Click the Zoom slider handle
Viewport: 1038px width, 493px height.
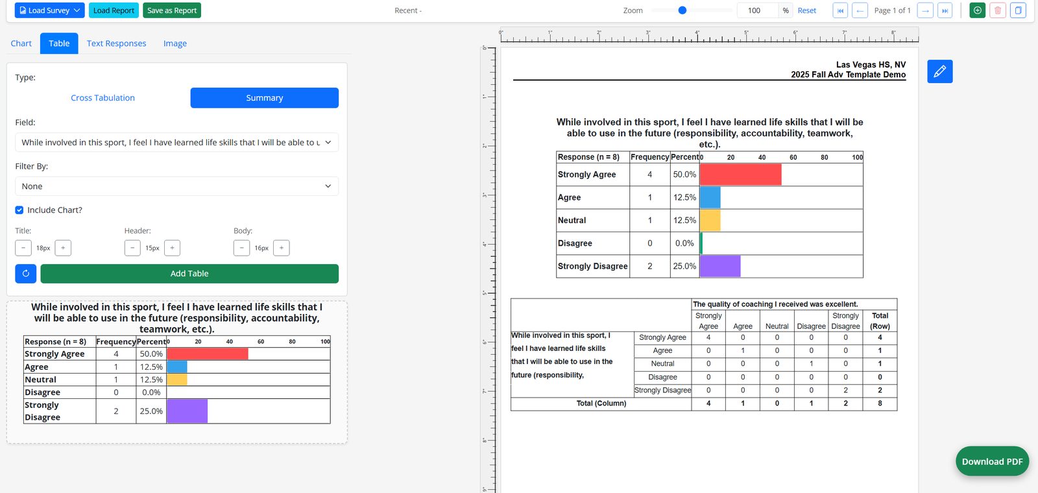[682, 10]
